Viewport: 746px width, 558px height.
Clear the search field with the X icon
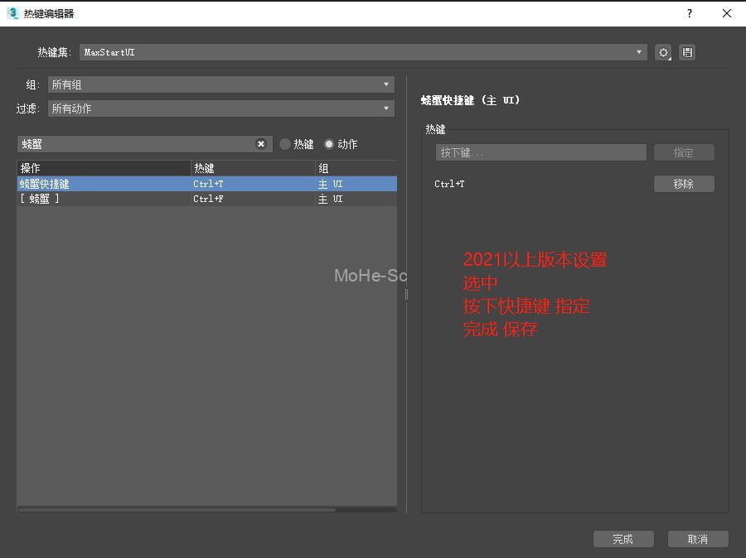click(x=261, y=143)
